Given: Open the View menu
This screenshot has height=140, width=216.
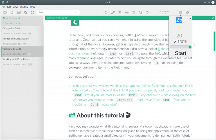Looking at the screenshot, I should [15, 7].
